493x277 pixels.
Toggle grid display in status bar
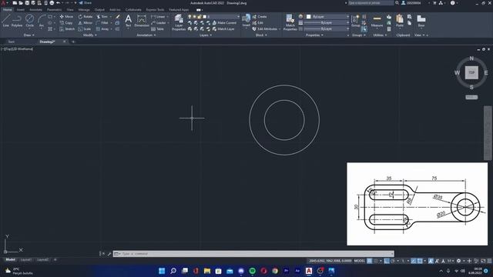pos(370,261)
